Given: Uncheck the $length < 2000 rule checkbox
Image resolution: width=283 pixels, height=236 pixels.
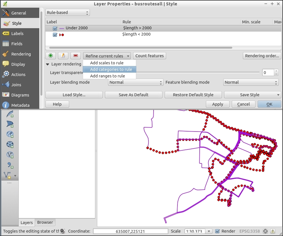Looking at the screenshot, I should tap(55, 35).
